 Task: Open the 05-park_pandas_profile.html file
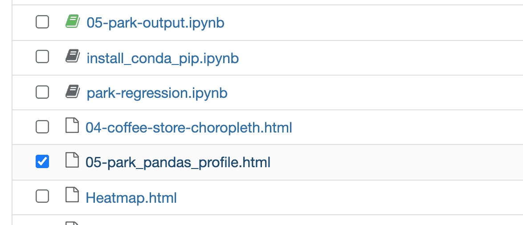pyautogui.click(x=178, y=162)
